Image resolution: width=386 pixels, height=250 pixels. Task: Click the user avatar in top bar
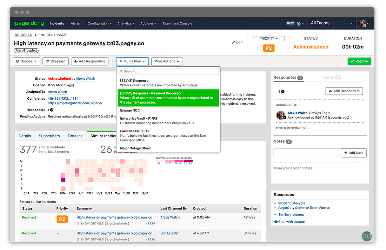[x=362, y=23]
